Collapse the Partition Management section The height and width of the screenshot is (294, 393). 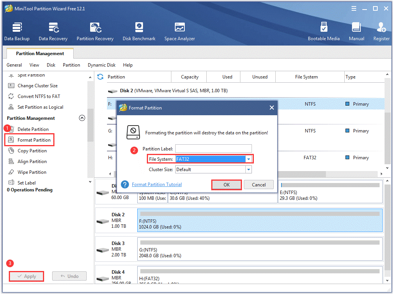coord(82,118)
